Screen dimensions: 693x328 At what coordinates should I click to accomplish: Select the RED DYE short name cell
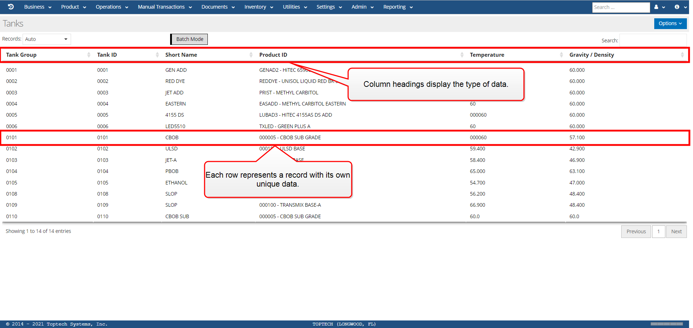click(x=175, y=81)
